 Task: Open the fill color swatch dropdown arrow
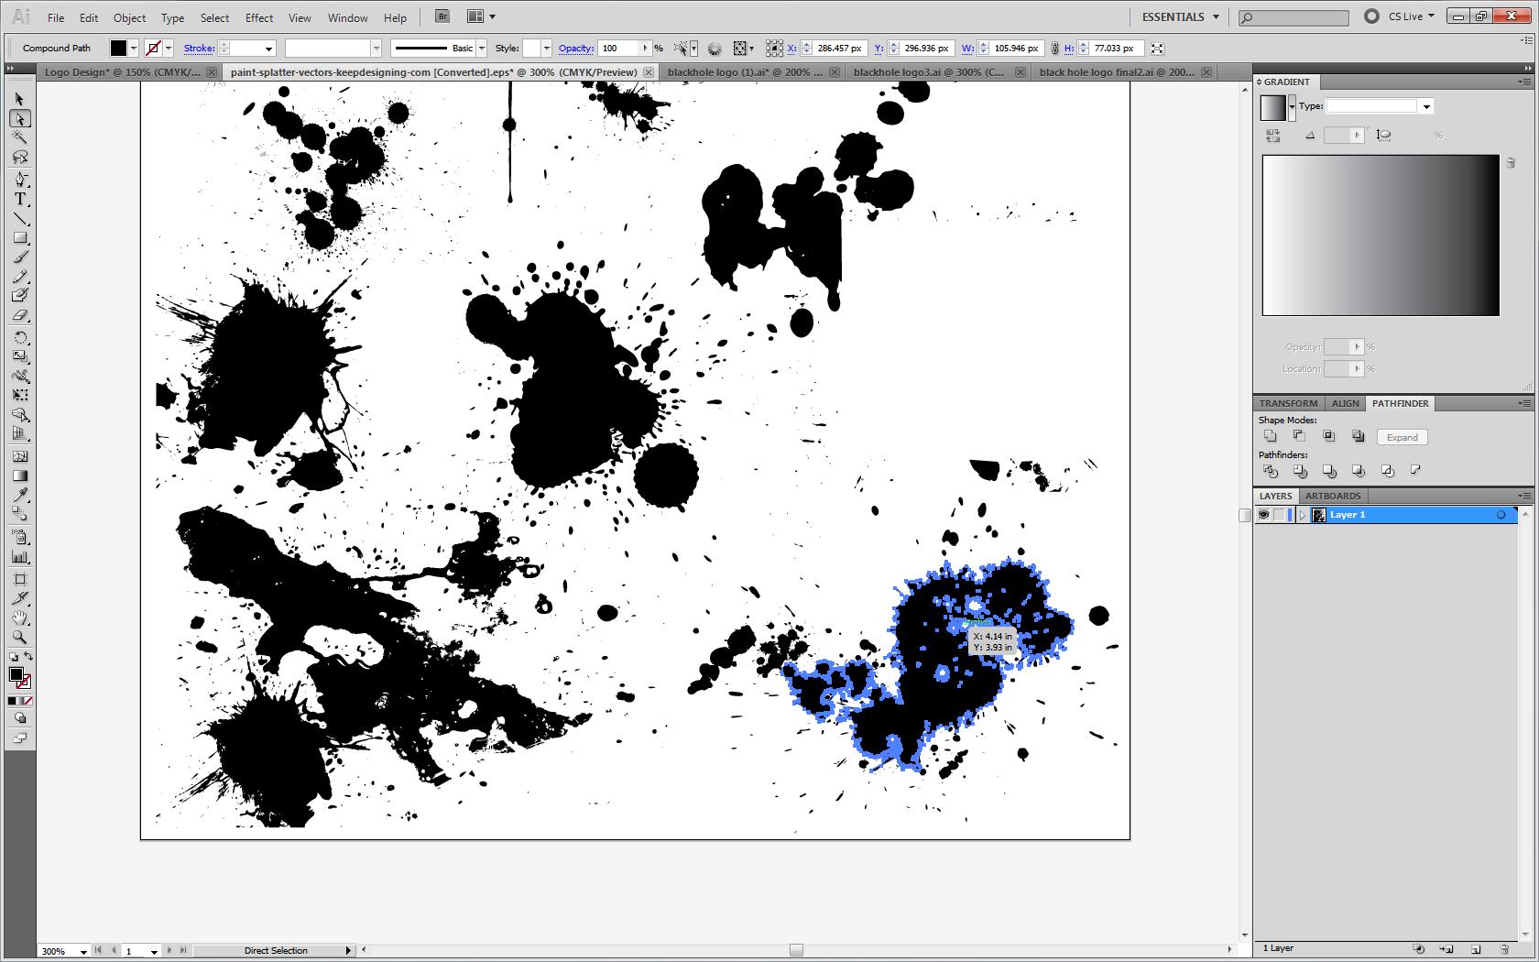(x=134, y=49)
